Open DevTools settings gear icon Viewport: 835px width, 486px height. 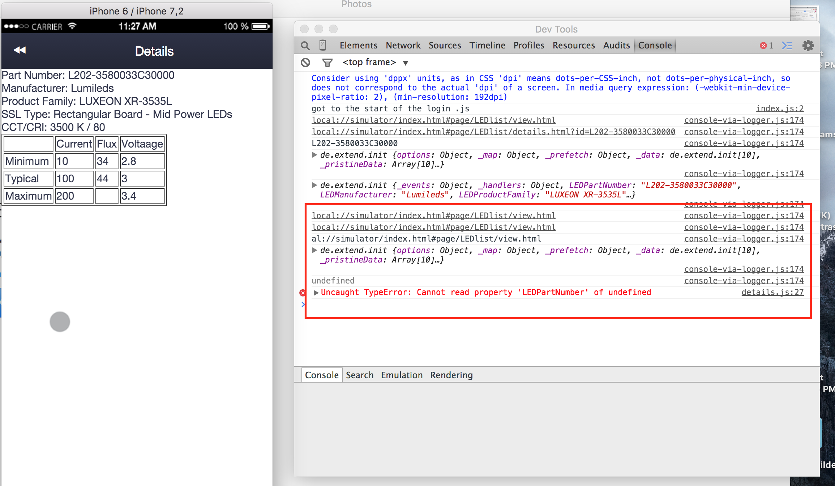(808, 46)
